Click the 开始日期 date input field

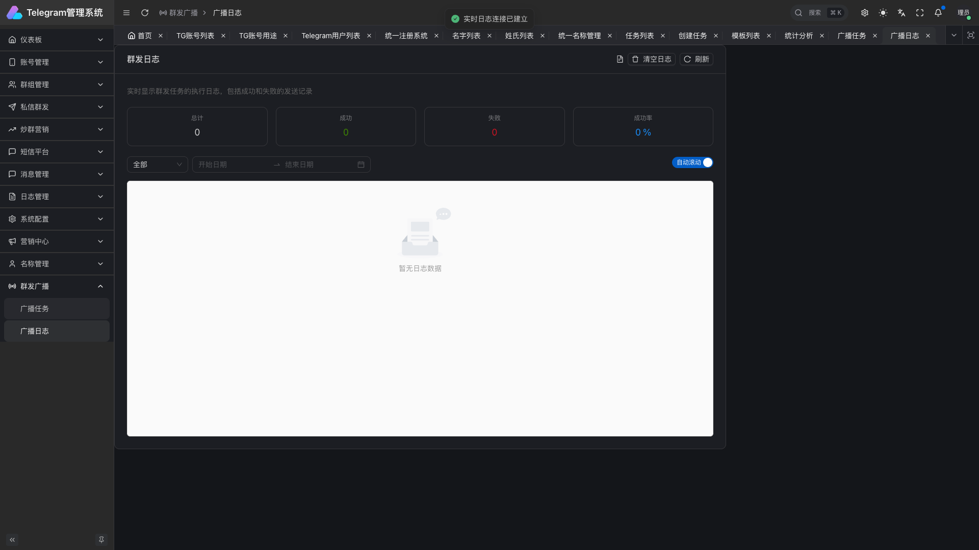pyautogui.click(x=232, y=164)
